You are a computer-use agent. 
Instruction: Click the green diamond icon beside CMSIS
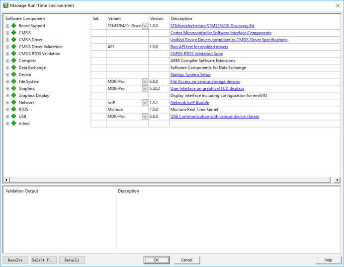pyautogui.click(x=14, y=33)
